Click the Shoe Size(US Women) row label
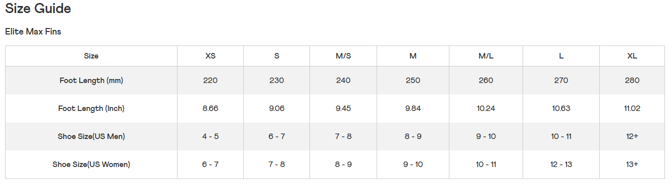Image resolution: width=672 pixels, height=188 pixels. (91, 164)
